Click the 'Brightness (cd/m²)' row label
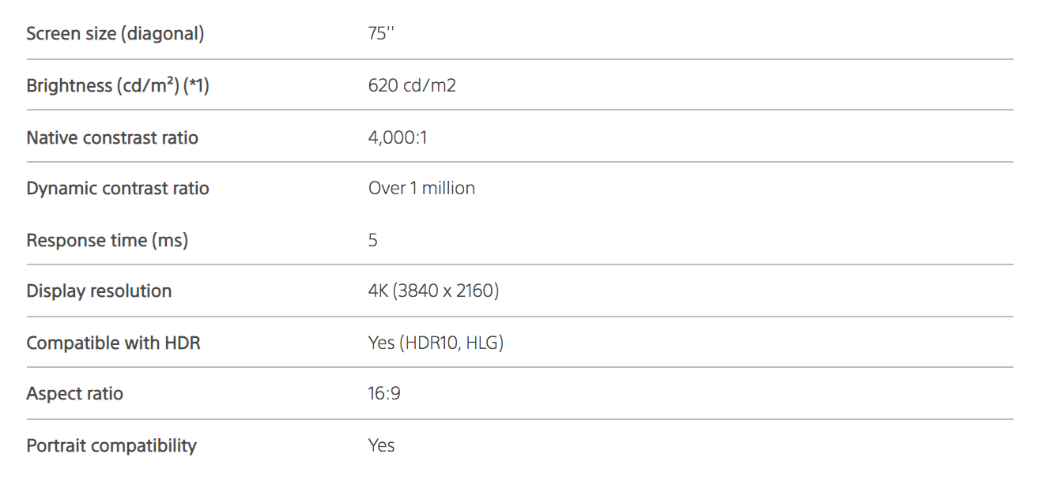This screenshot has width=1042, height=480. pyautogui.click(x=103, y=85)
